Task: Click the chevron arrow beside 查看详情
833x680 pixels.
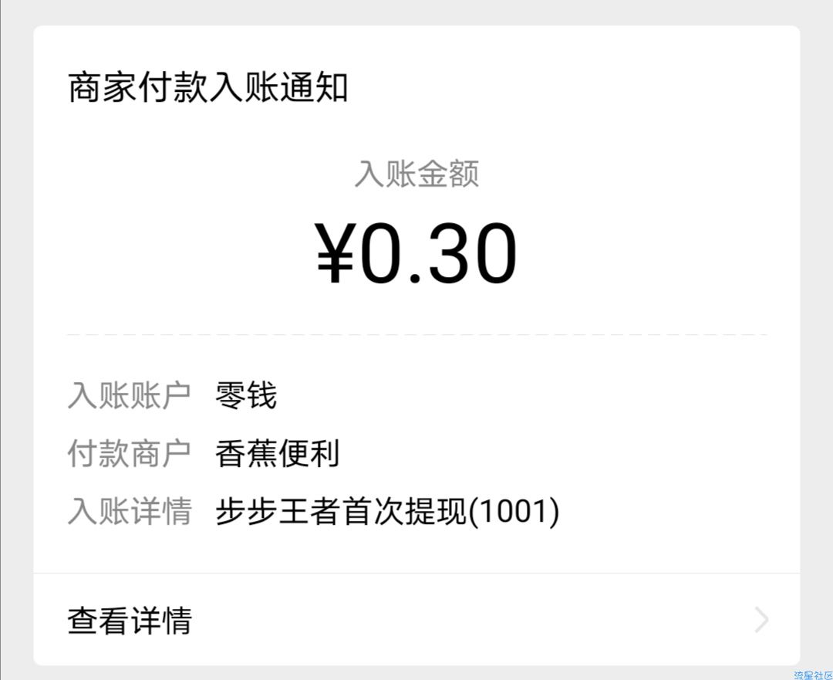Action: click(761, 620)
